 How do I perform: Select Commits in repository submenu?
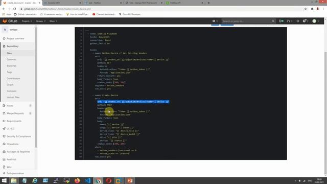11,59
